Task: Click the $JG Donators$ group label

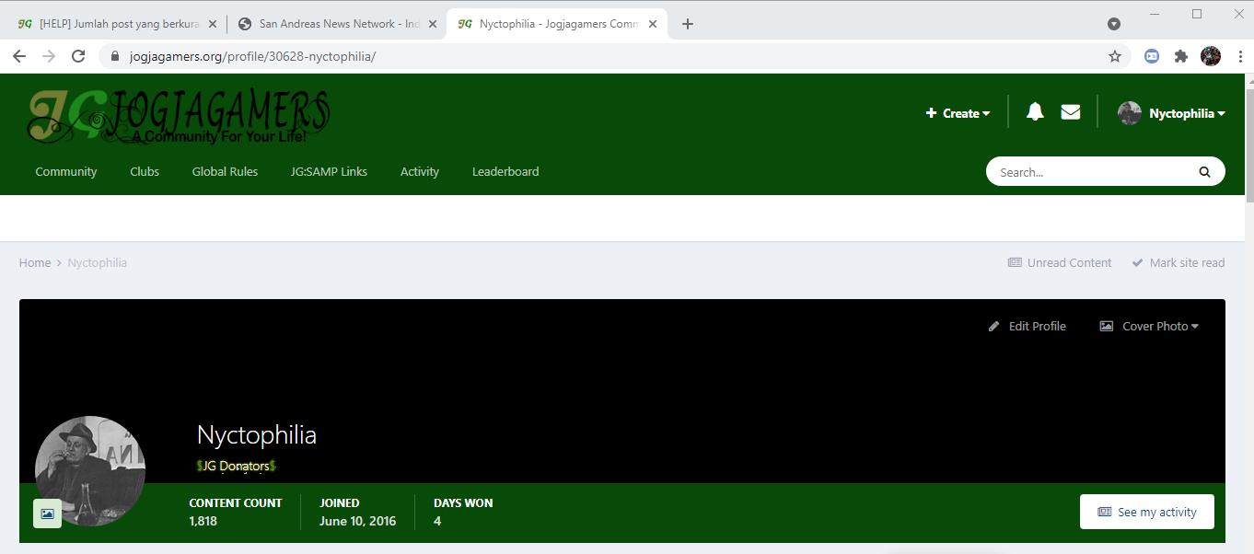Action: coord(237,466)
